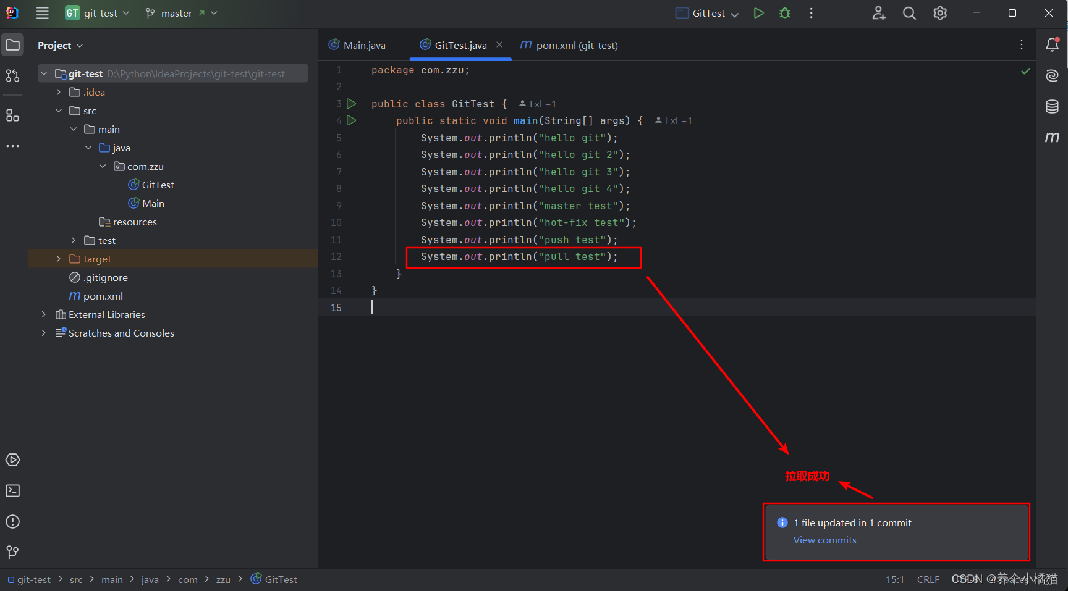Open the AI Assistant spiral icon
This screenshot has width=1068, height=591.
(x=1052, y=75)
